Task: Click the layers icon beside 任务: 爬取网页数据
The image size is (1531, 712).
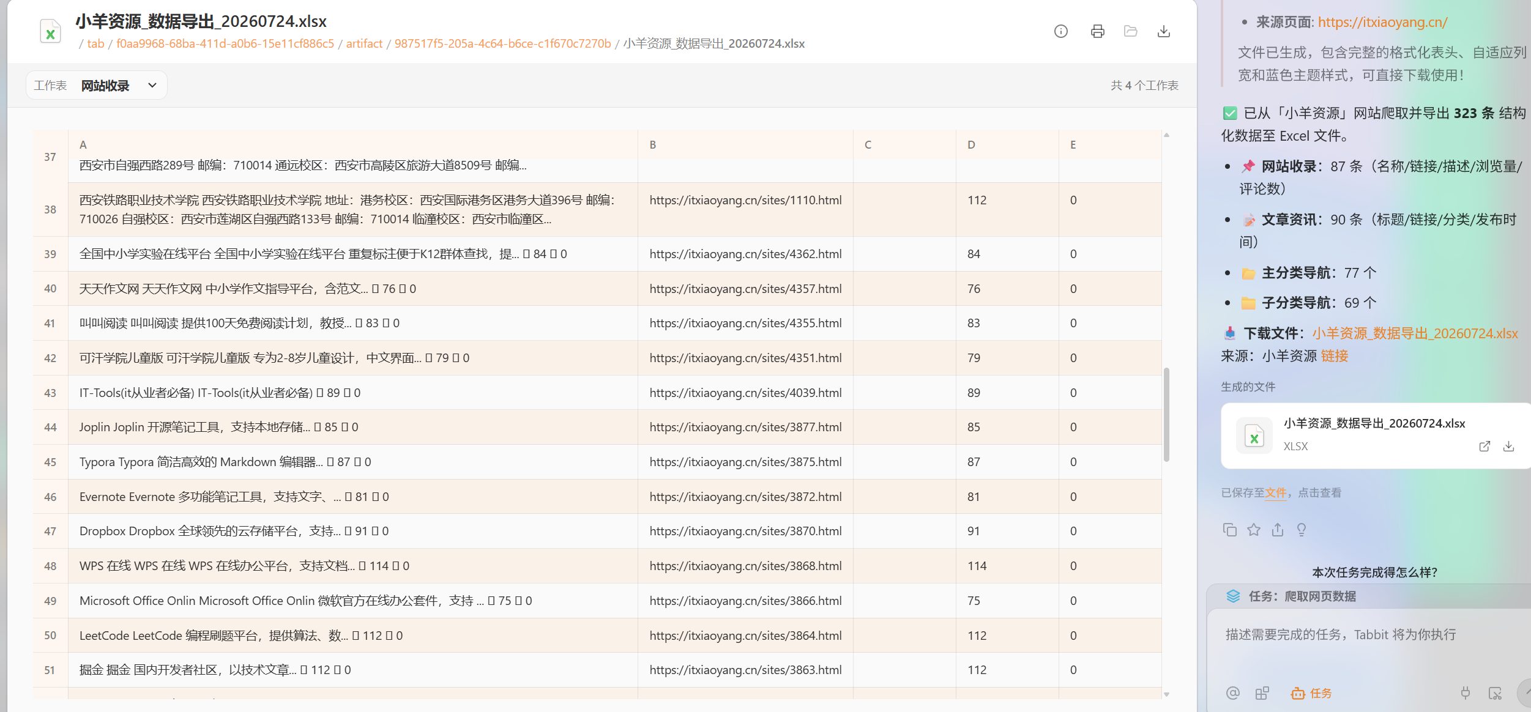Action: coord(1233,596)
